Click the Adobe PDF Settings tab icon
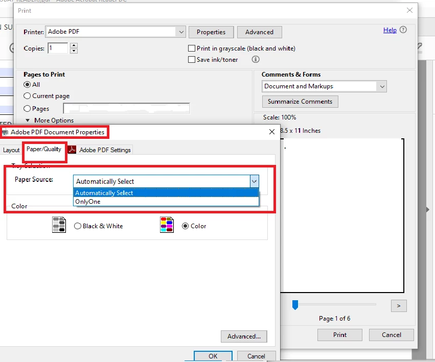Image resolution: width=435 pixels, height=362 pixels. tap(72, 150)
